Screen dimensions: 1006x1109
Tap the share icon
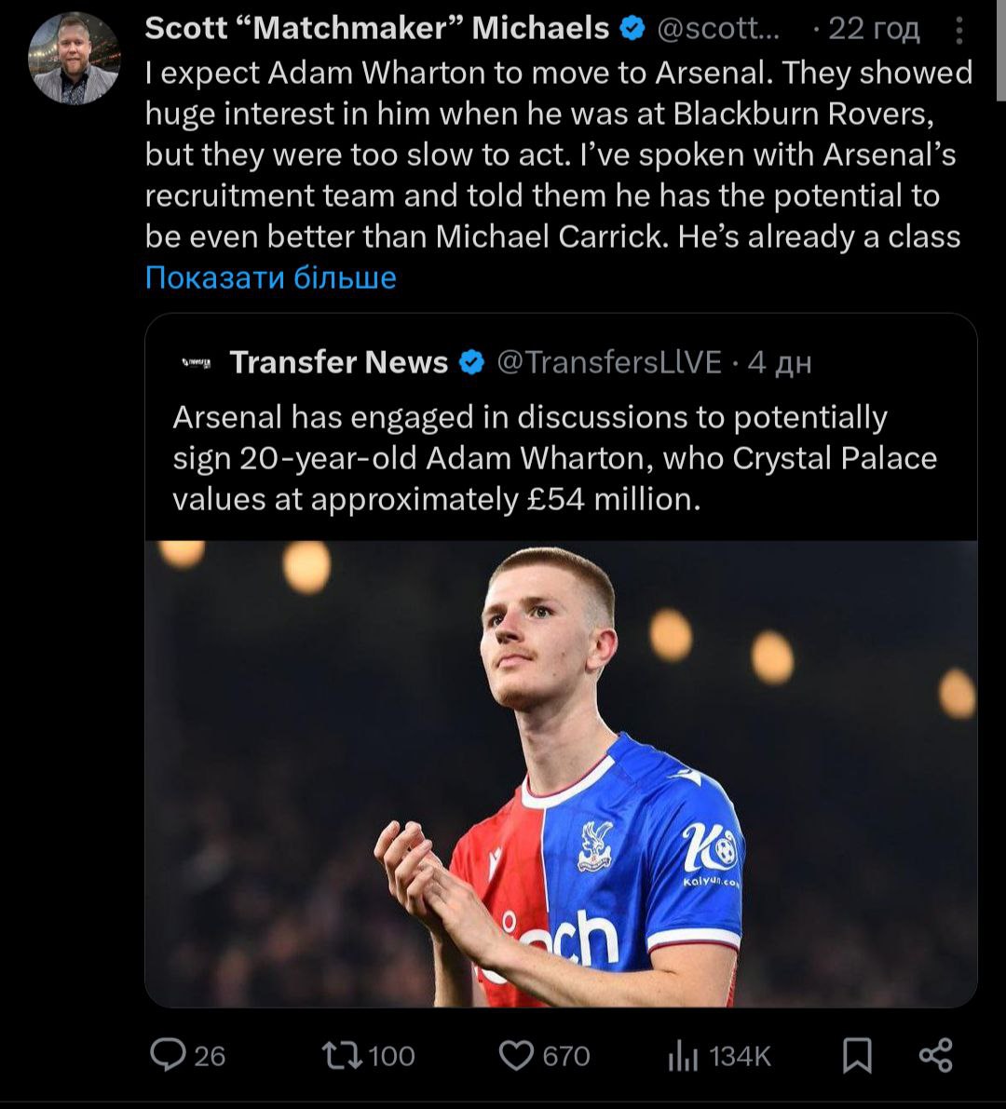(935, 1055)
